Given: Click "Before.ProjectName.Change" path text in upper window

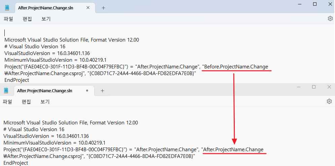Looking at the screenshot, I should click(x=236, y=67).
